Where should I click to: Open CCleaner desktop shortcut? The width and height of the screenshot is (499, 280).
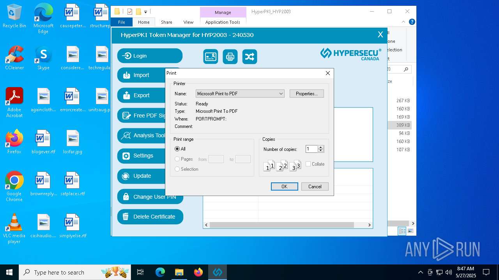pyautogui.click(x=14, y=58)
